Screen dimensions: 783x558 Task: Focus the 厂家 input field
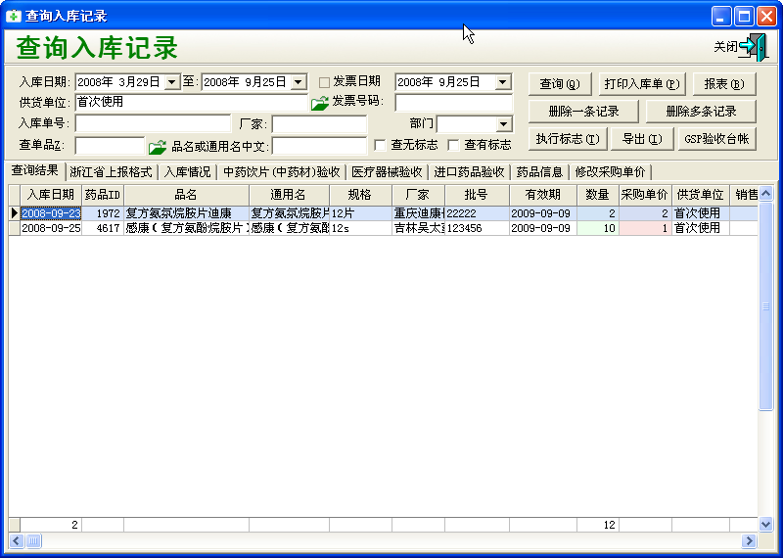click(320, 124)
